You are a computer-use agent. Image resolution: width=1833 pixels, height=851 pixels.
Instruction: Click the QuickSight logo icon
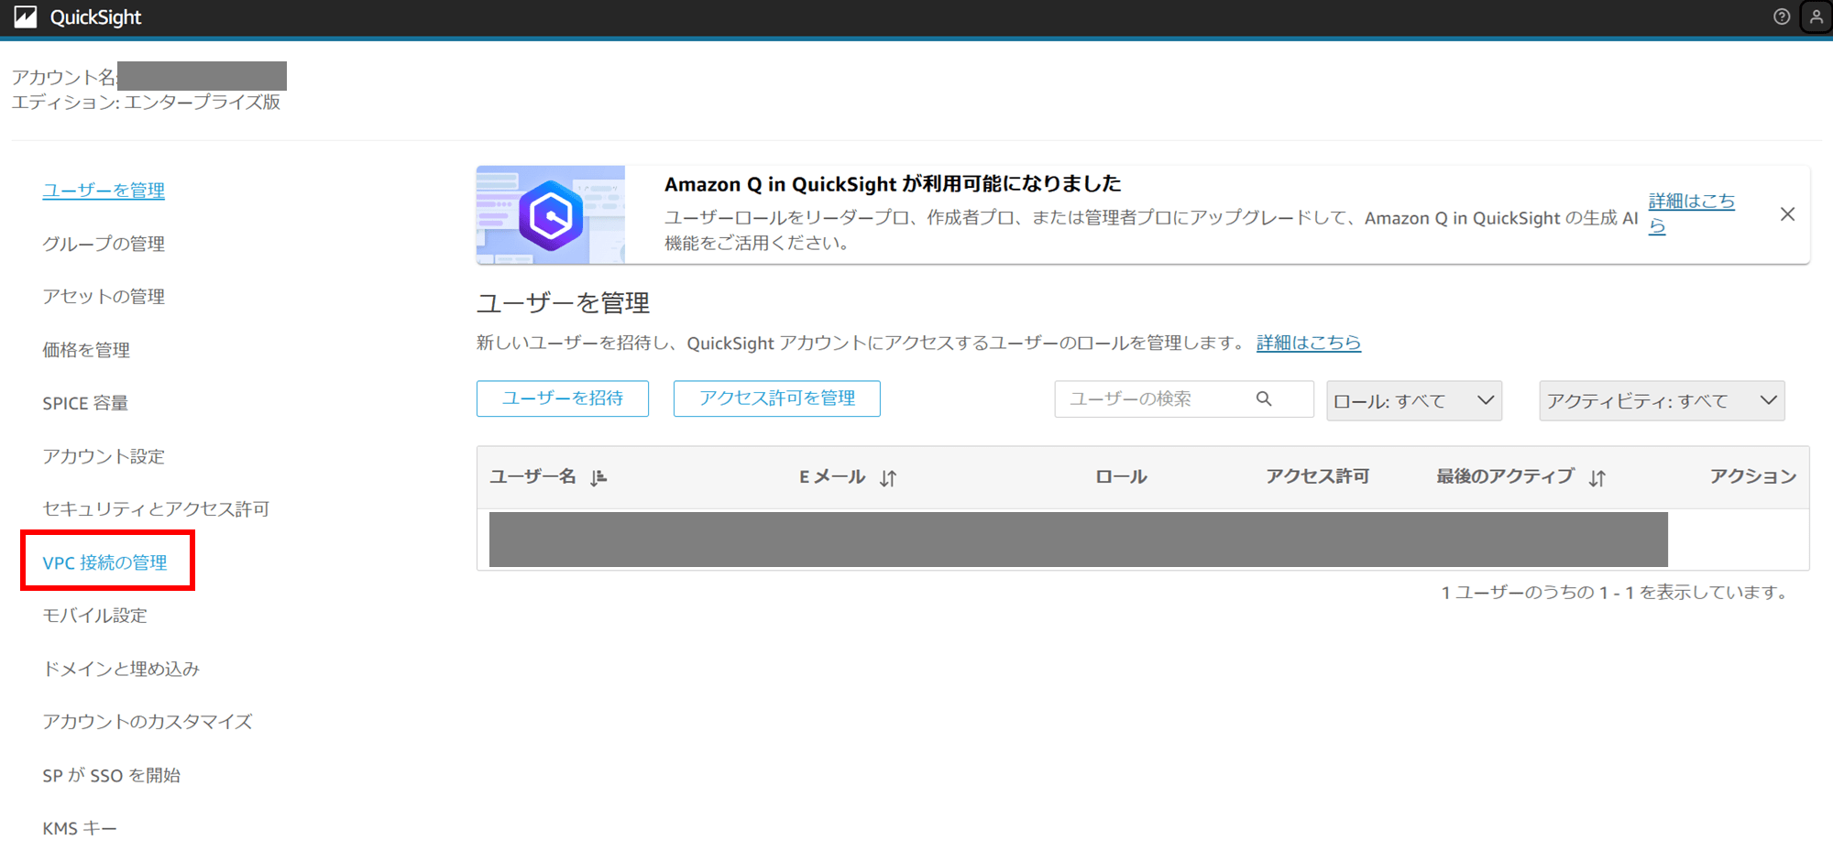26,16
